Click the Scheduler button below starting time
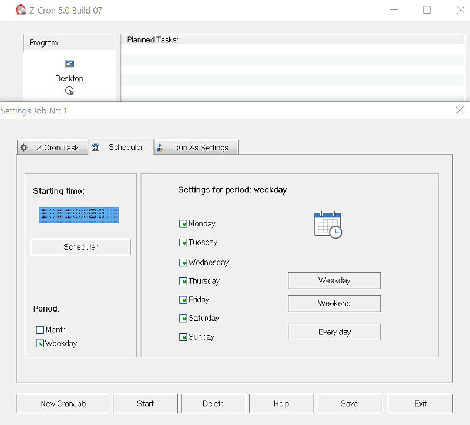 [x=80, y=247]
